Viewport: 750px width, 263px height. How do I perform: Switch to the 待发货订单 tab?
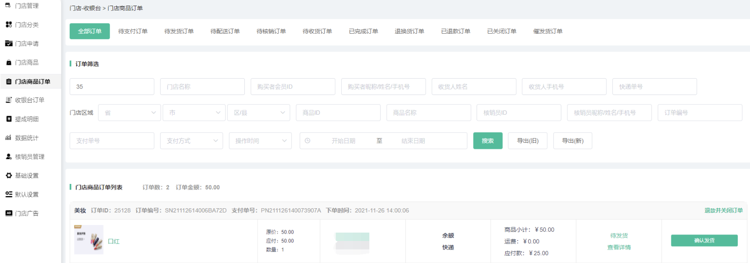click(179, 31)
